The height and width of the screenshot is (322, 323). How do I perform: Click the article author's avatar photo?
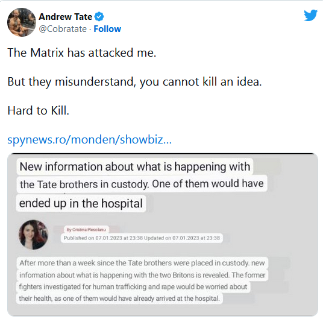coord(33,235)
